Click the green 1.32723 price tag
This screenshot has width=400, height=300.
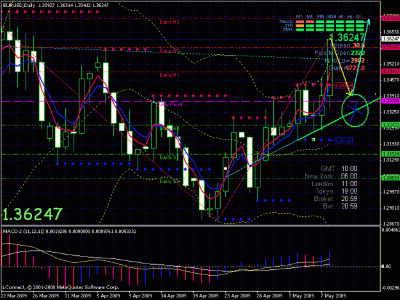[390, 125]
